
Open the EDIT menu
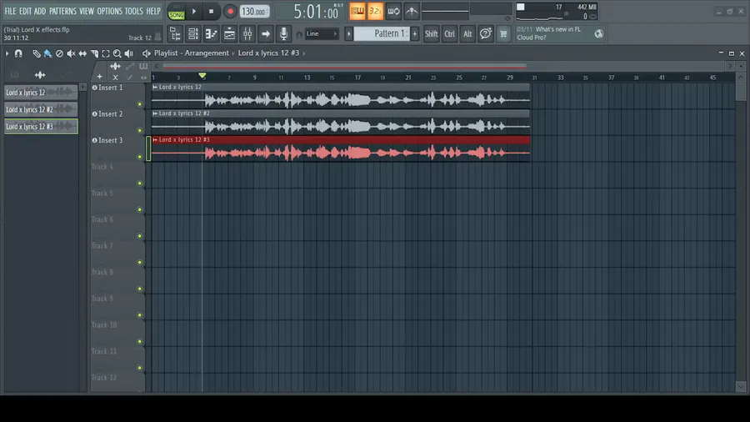(x=25, y=11)
